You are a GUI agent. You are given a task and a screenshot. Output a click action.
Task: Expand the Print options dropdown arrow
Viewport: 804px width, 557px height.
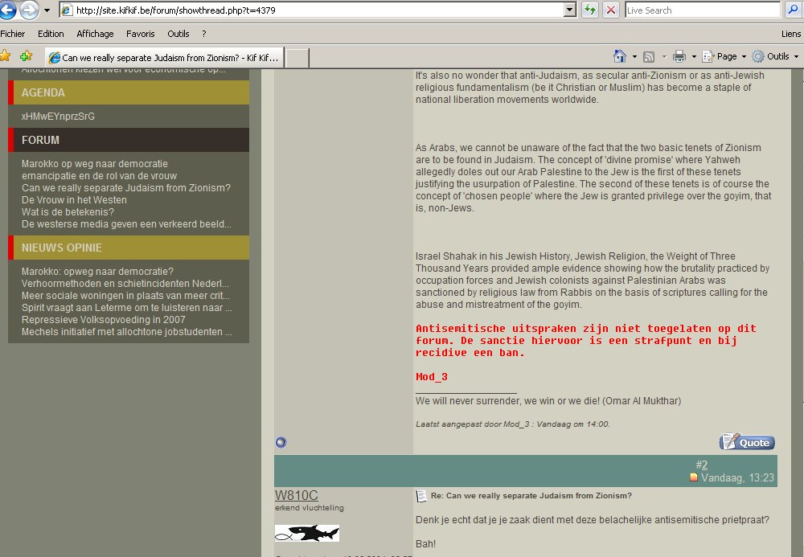coord(694,56)
